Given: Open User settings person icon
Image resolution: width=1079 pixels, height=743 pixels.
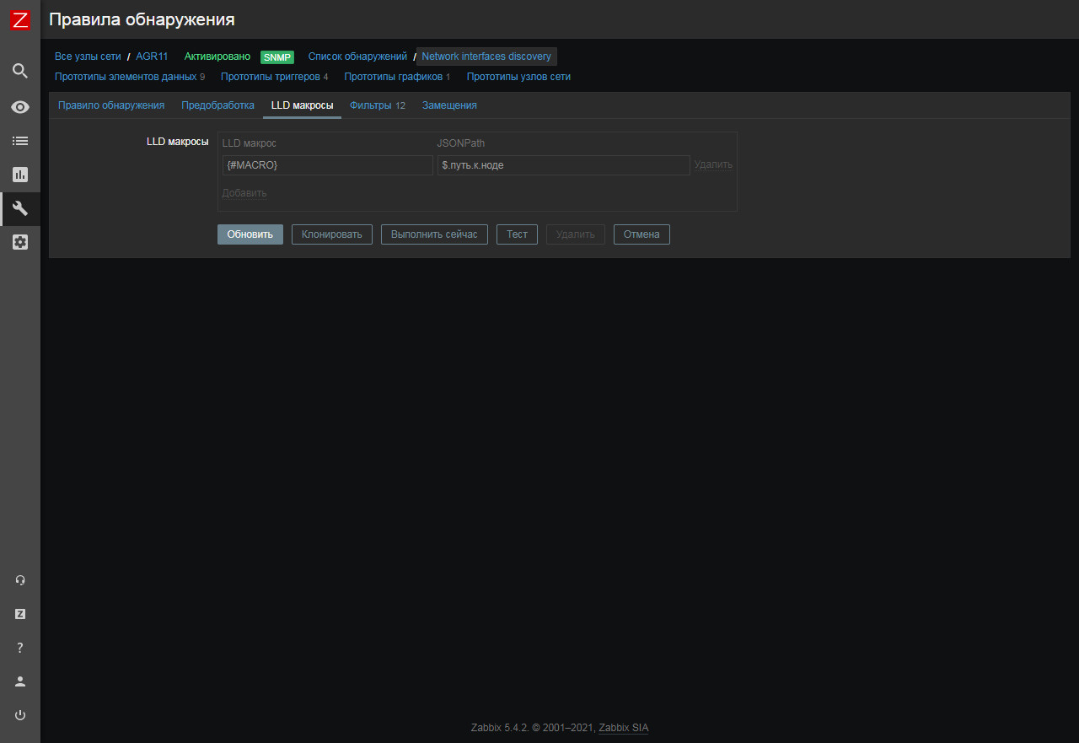Looking at the screenshot, I should [x=20, y=681].
